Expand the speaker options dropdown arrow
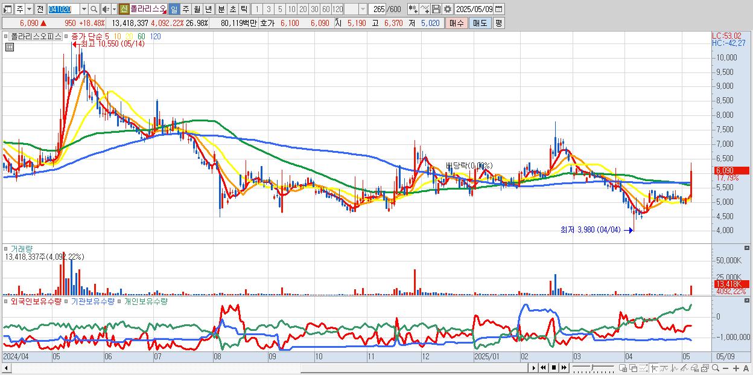The height and width of the screenshot is (375, 753). [x=114, y=9]
